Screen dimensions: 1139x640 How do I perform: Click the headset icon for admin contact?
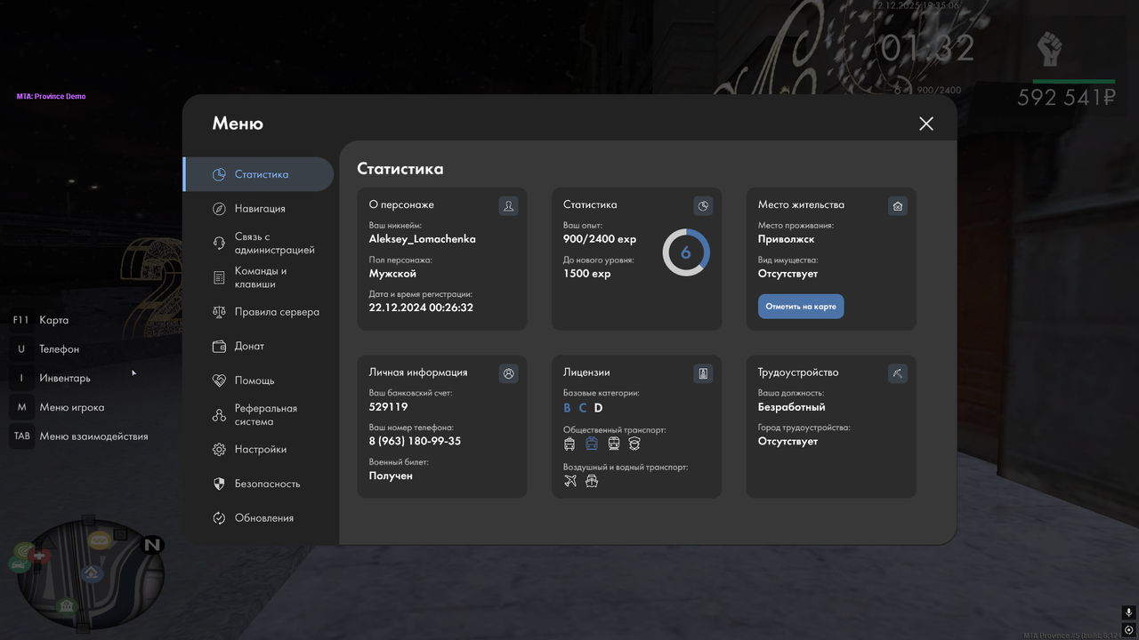click(x=219, y=244)
